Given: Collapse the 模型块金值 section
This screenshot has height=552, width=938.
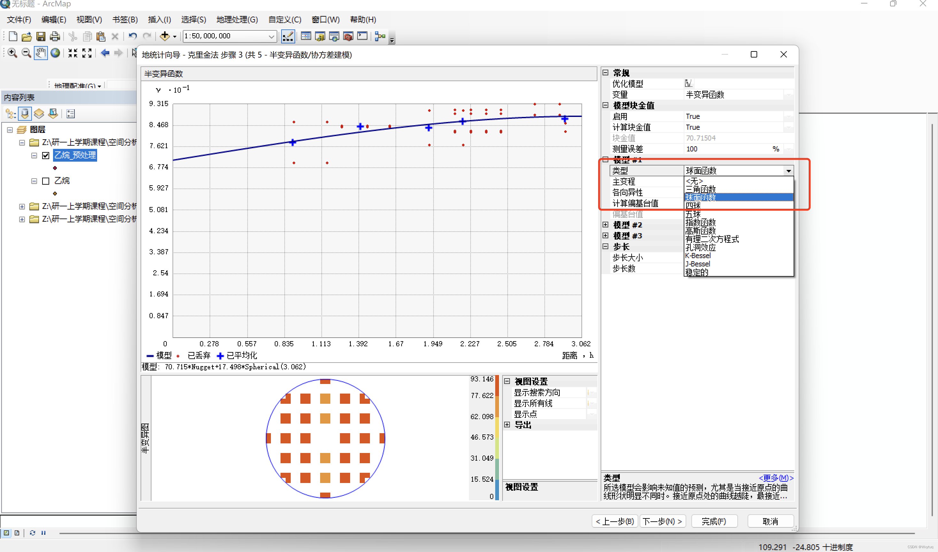Looking at the screenshot, I should pos(606,105).
